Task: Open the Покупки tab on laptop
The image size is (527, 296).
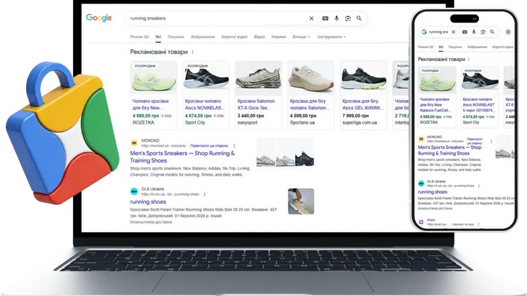Action: 175,37
